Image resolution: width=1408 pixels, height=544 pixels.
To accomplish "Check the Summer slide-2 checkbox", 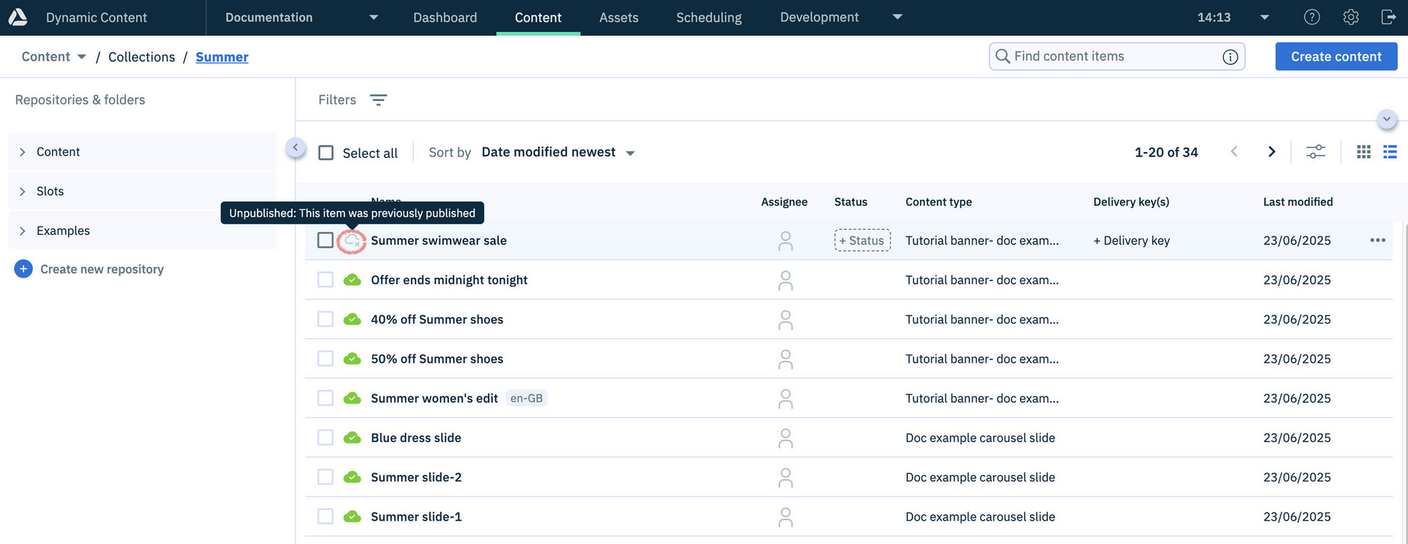I will (x=325, y=477).
